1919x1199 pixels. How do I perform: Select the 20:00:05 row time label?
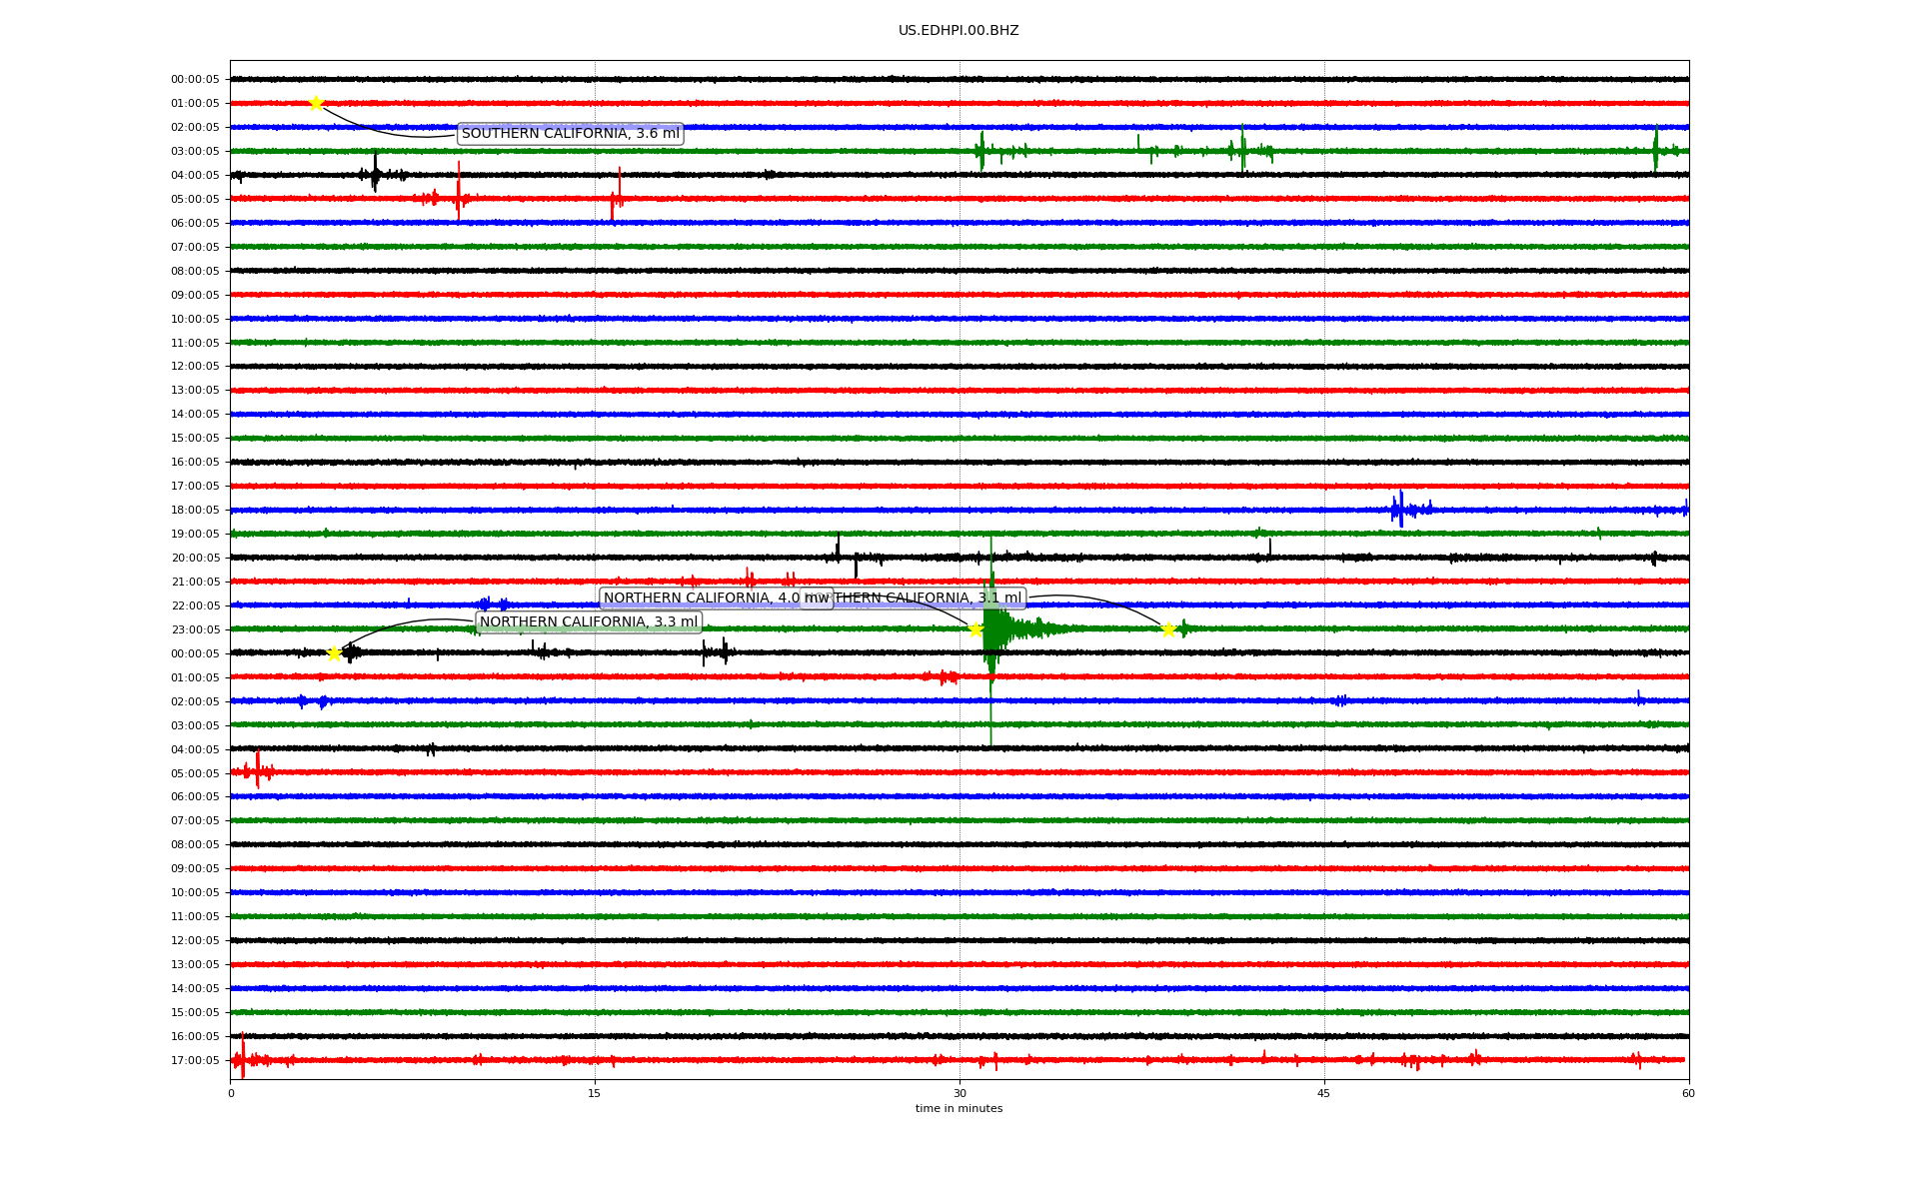pos(195,559)
